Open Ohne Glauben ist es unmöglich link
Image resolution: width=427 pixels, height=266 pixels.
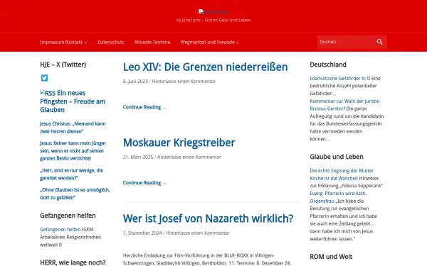[75, 194]
